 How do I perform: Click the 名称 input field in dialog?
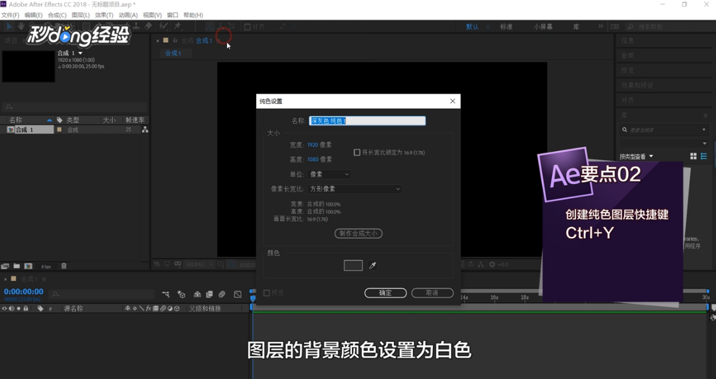point(367,121)
